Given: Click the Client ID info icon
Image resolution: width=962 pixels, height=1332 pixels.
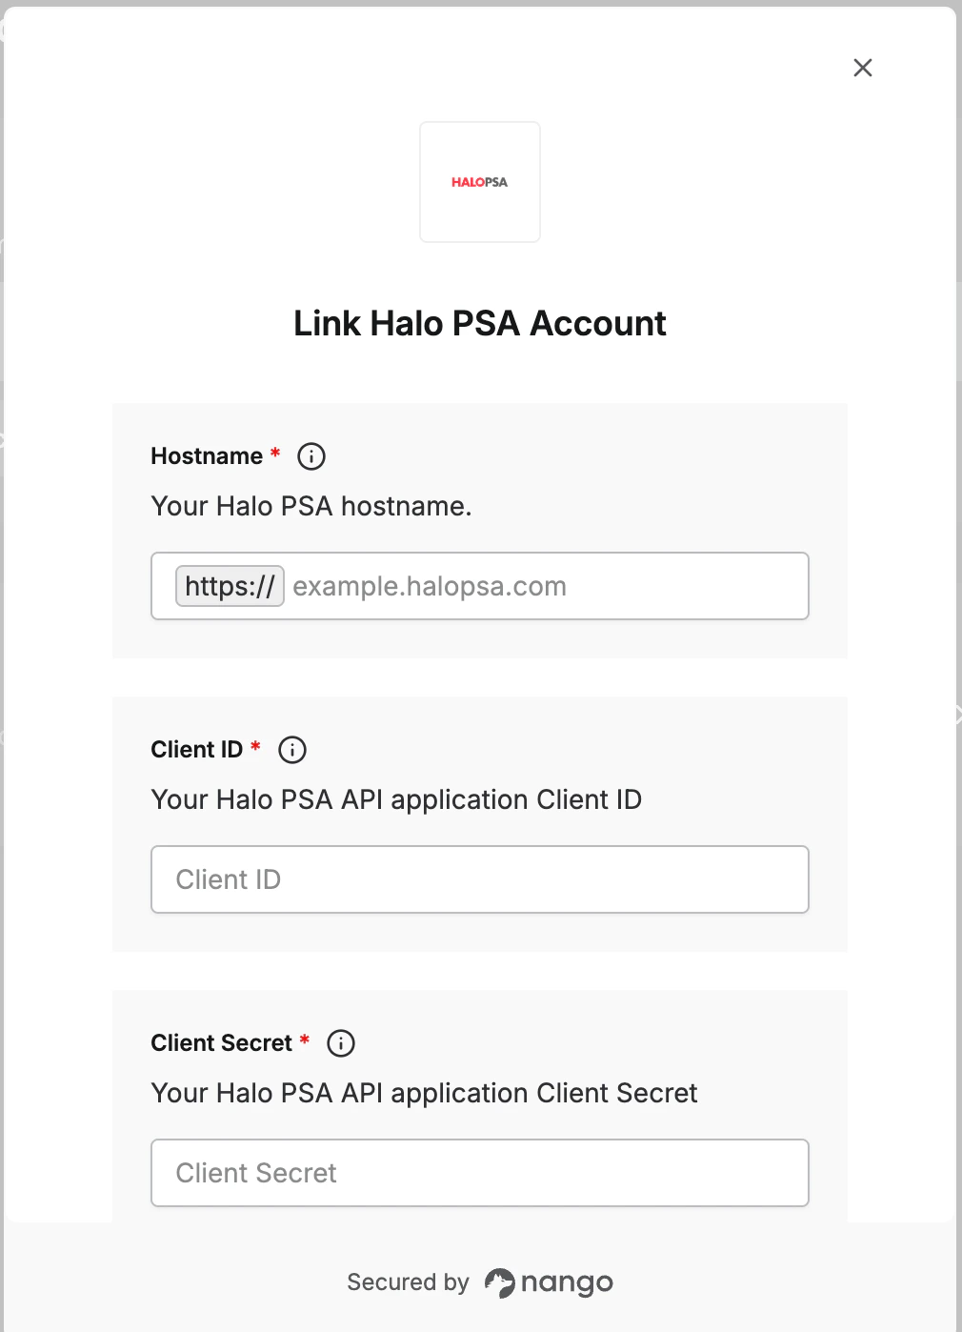Looking at the screenshot, I should coord(292,750).
